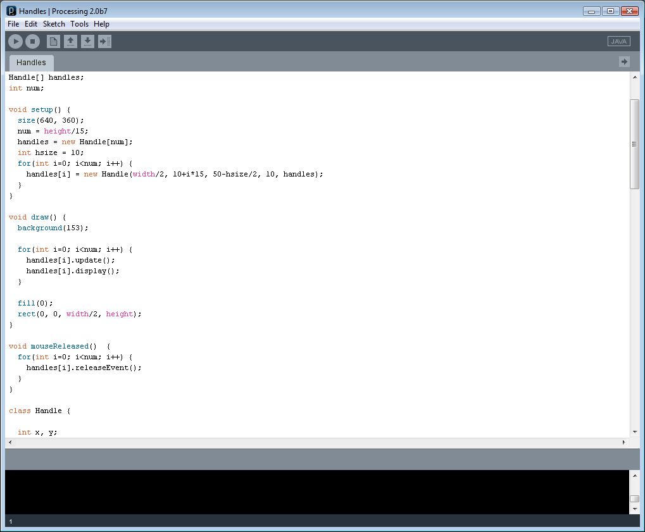Run the sketch with the Play button
This screenshot has height=532, width=645.
point(16,41)
